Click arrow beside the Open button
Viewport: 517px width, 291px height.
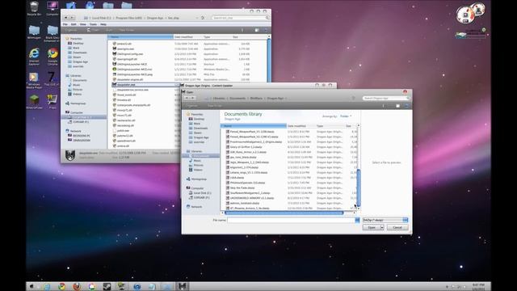[x=382, y=227]
